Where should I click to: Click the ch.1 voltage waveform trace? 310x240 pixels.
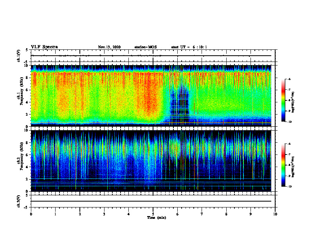(x=151, y=56)
